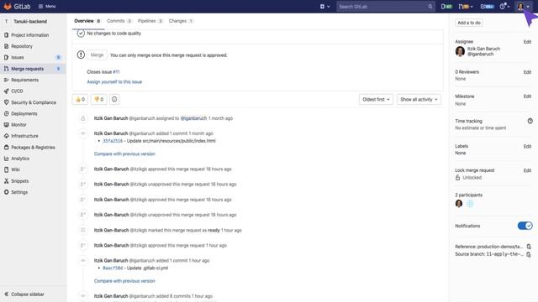Select 'marked this merge request as ready' text
This screenshot has height=302, width=538.
coord(184,231)
